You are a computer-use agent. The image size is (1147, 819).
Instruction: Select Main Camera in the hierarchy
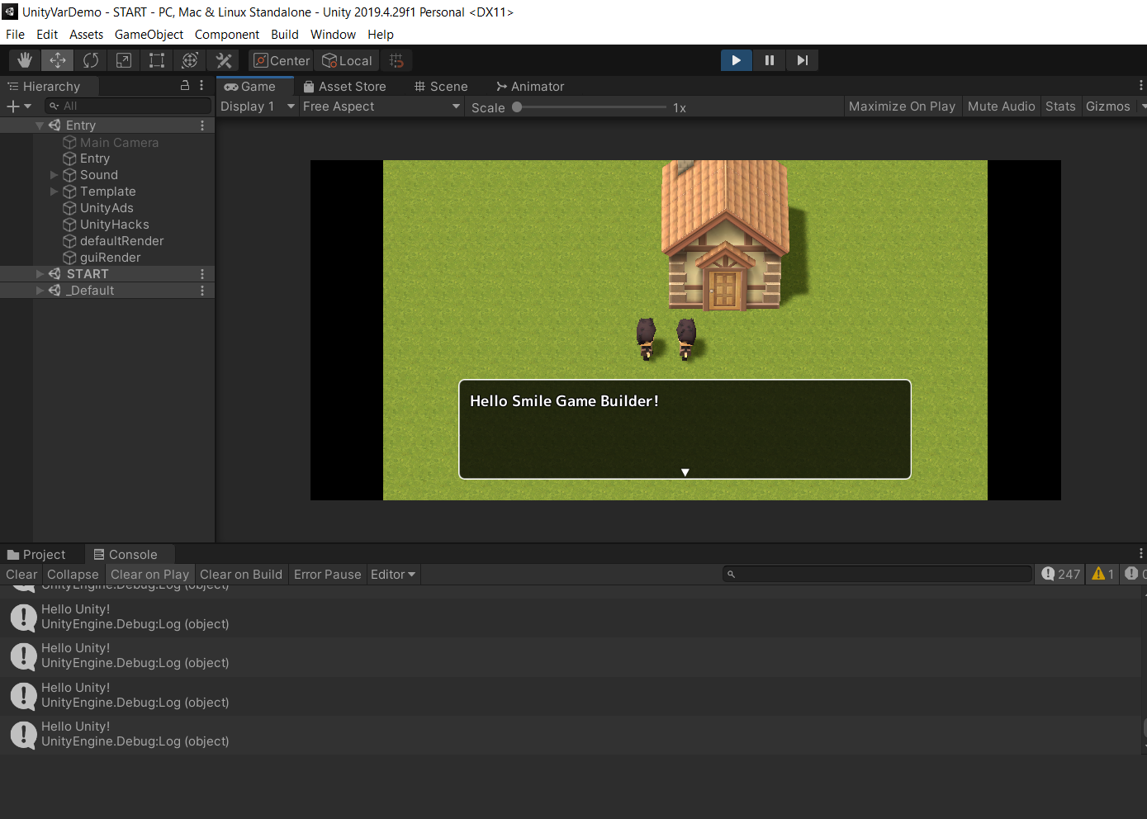[x=119, y=142]
